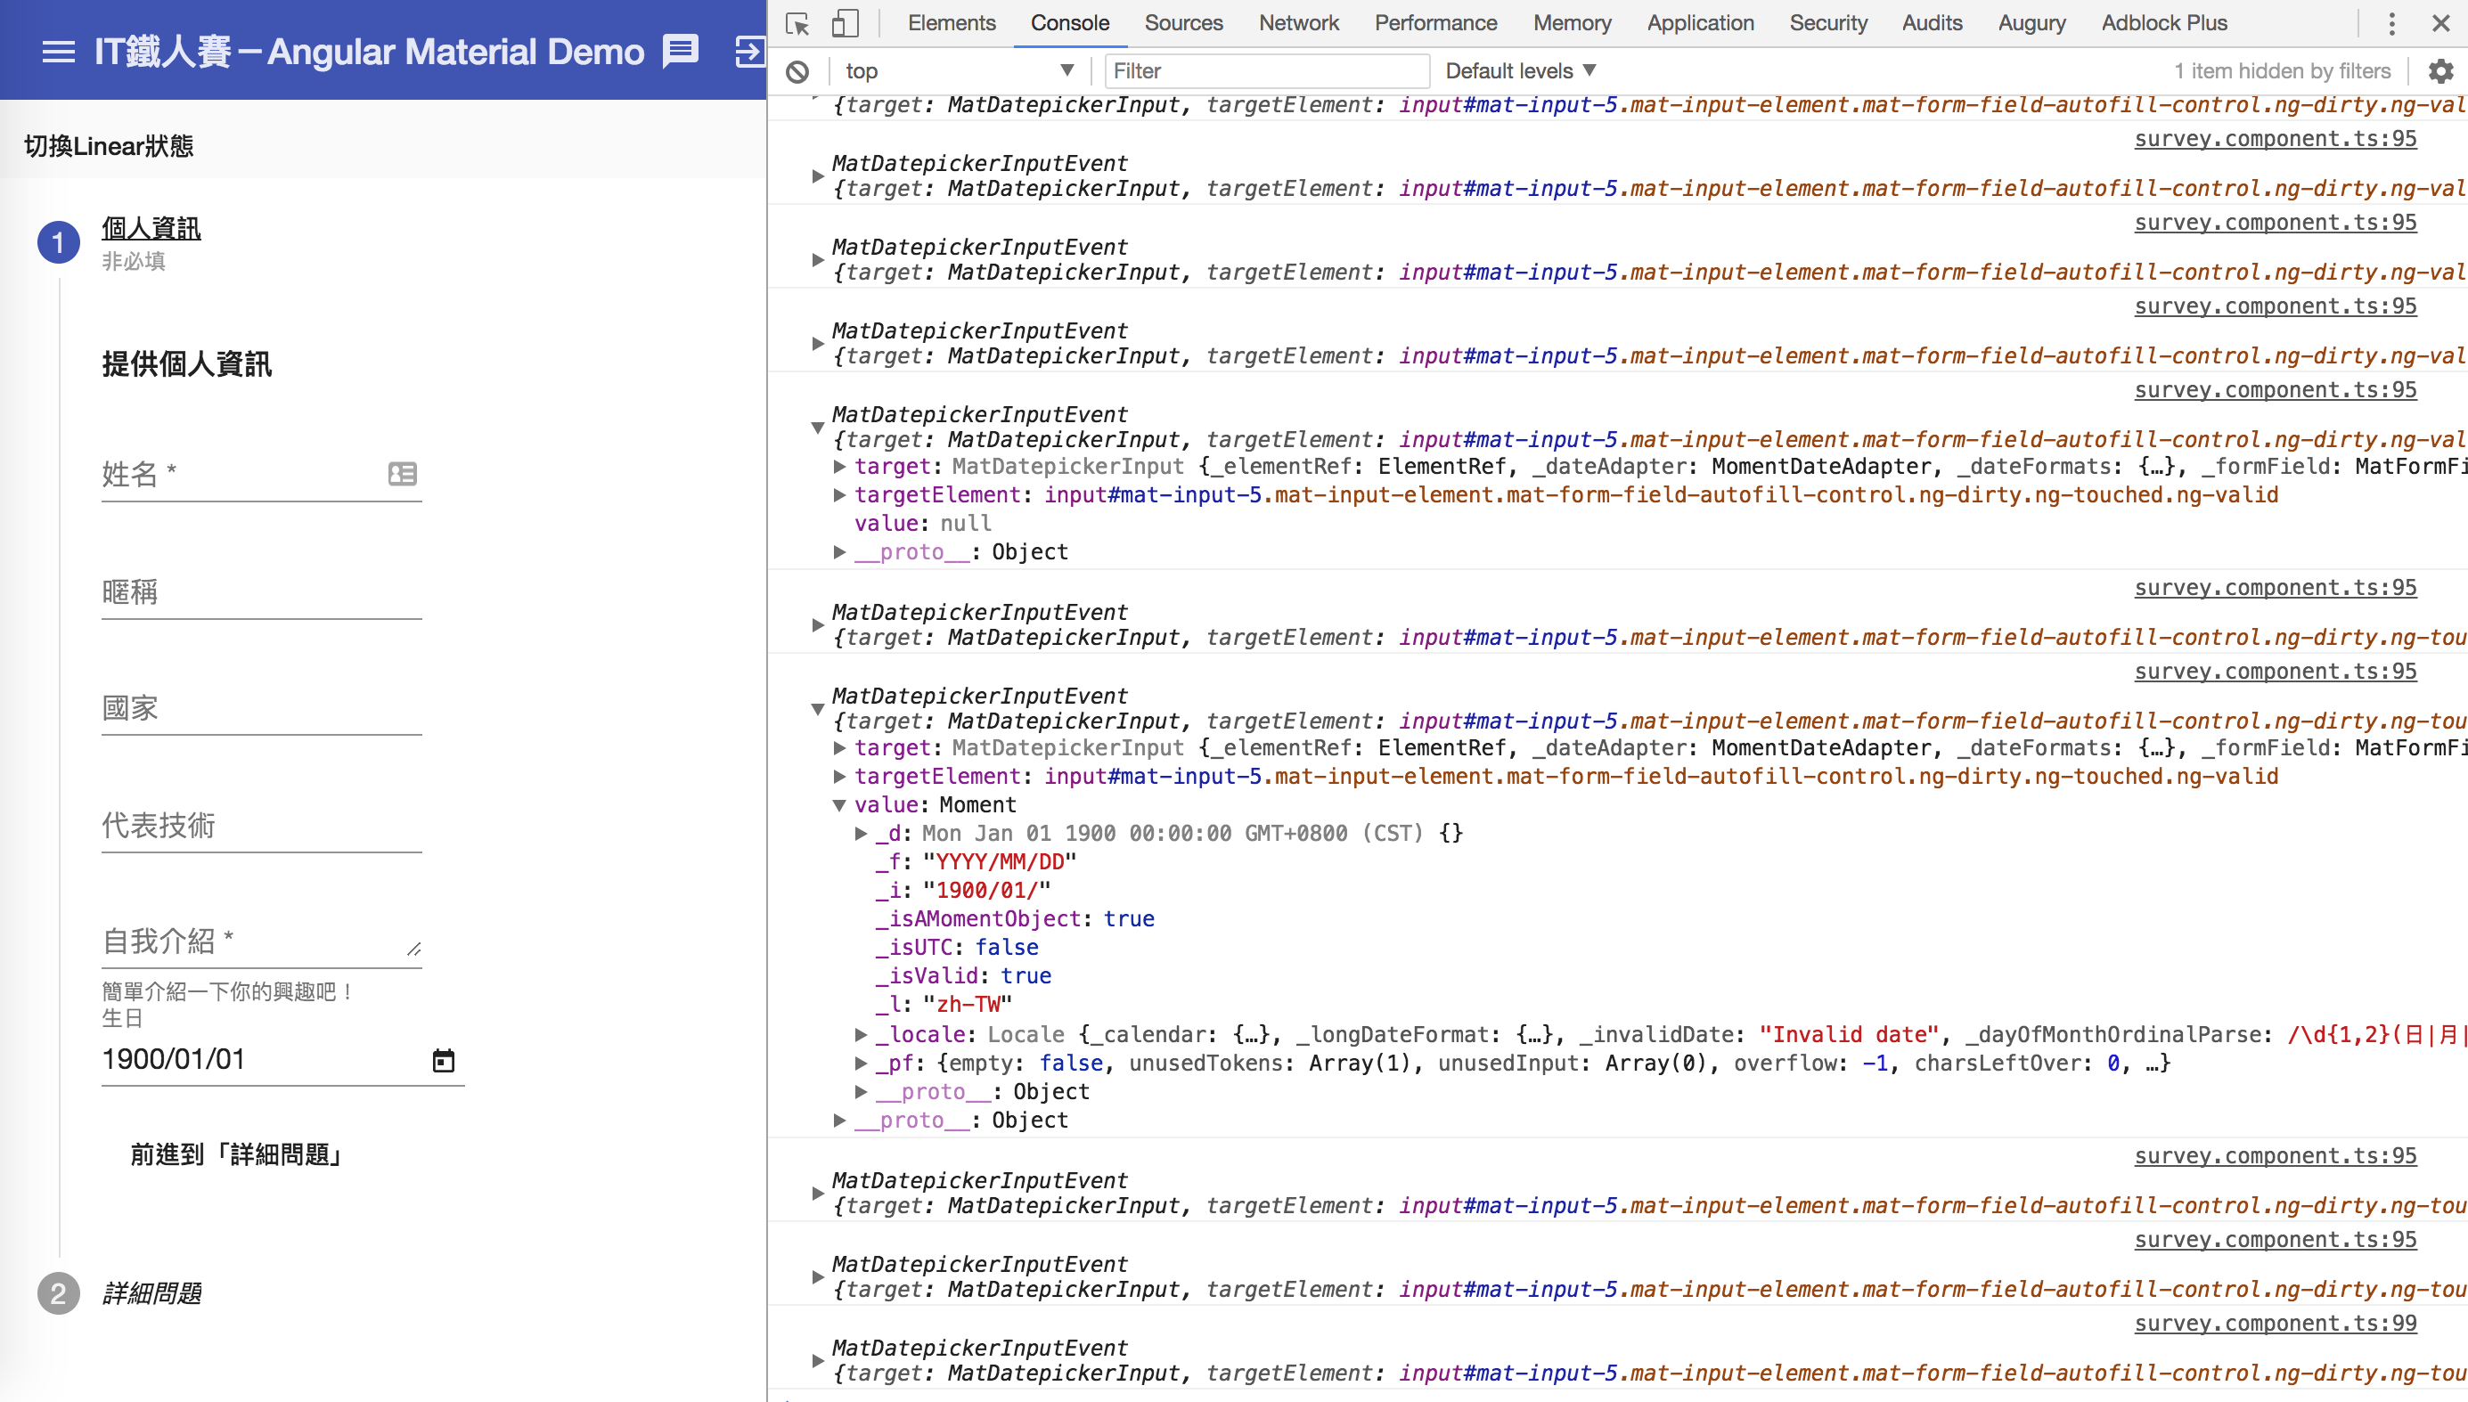Click the _f: "YYYY/MM/DD" property line
Screen dimensions: 2468x1402
tap(977, 862)
